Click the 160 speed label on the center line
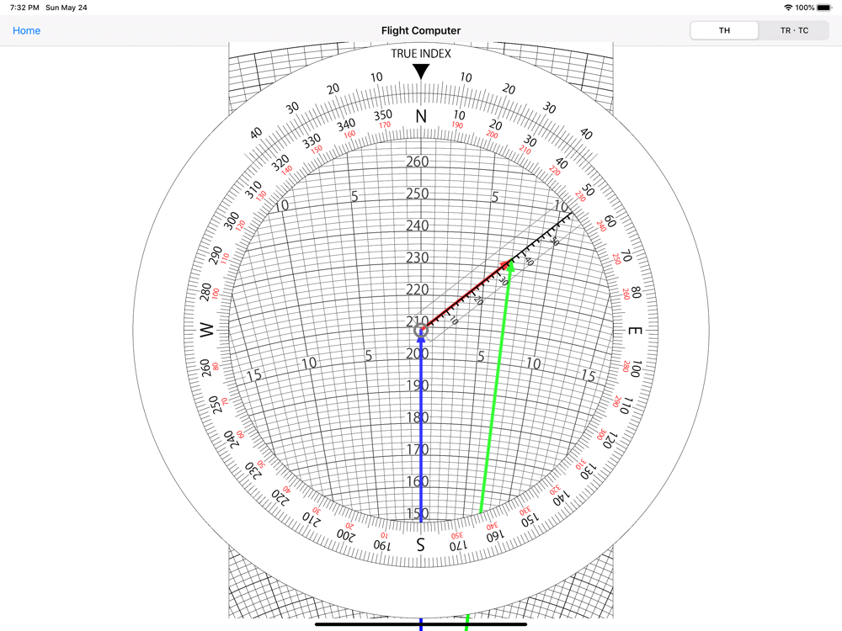 click(418, 481)
